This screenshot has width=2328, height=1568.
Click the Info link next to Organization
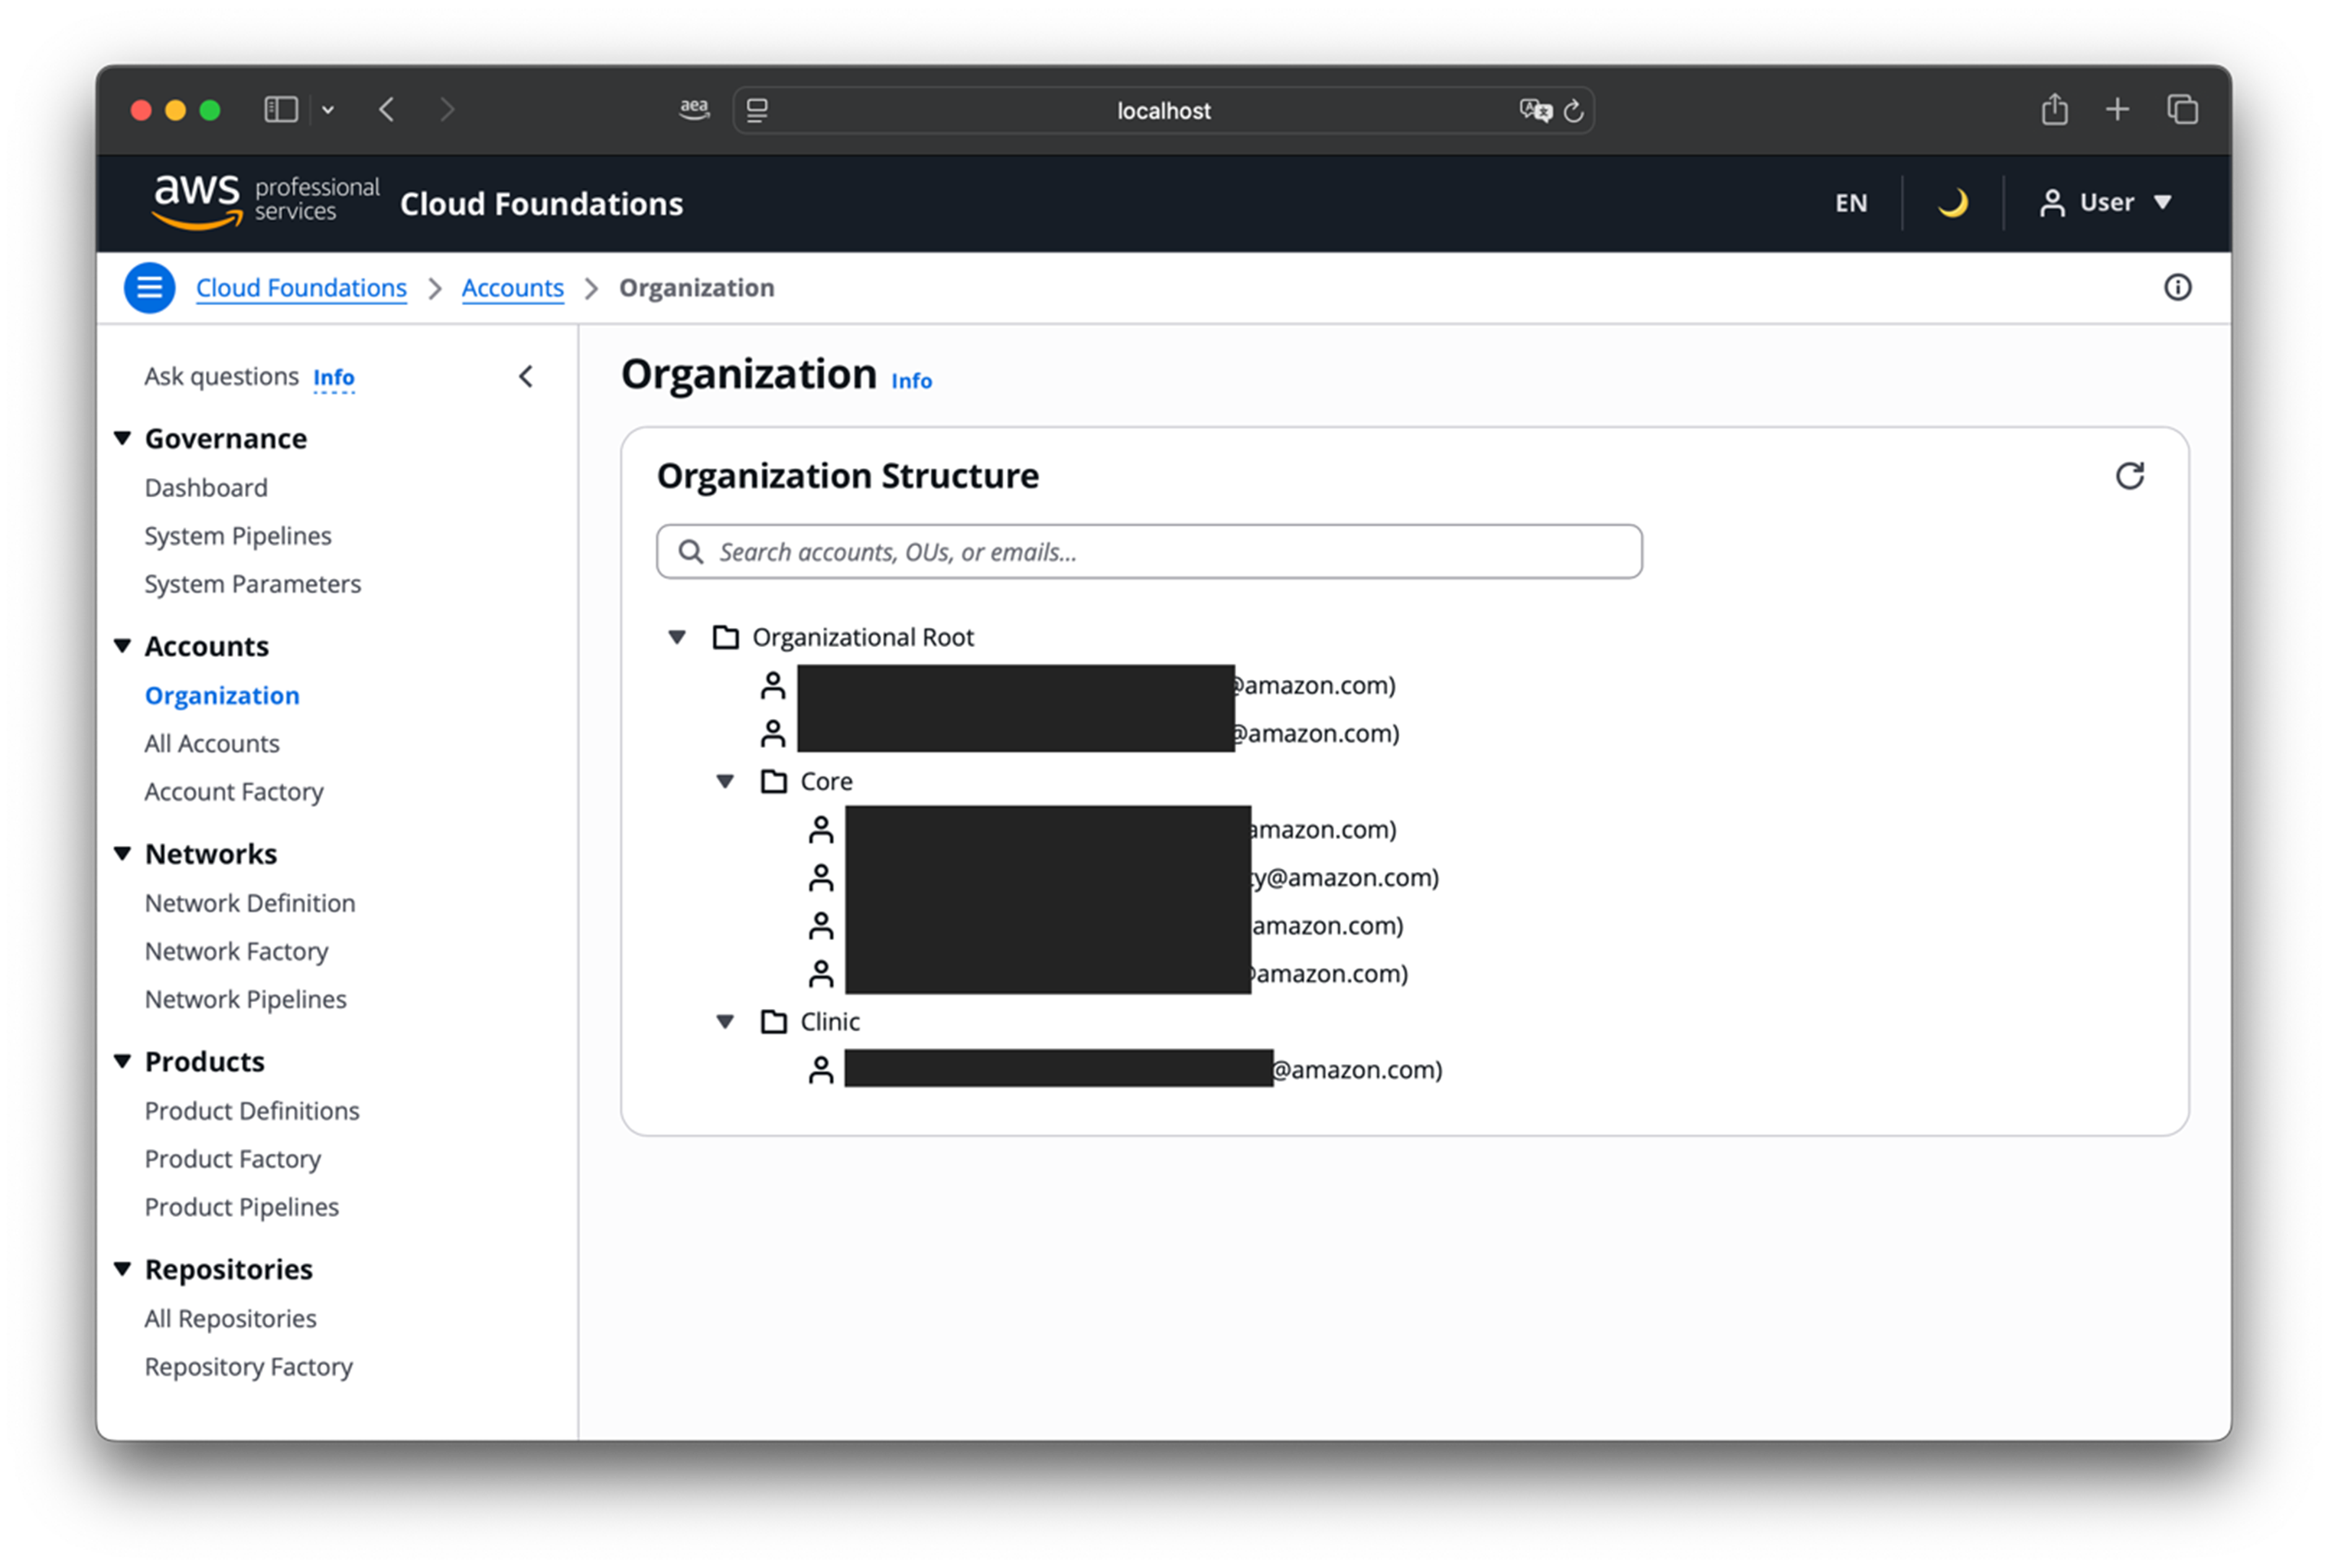911,381
